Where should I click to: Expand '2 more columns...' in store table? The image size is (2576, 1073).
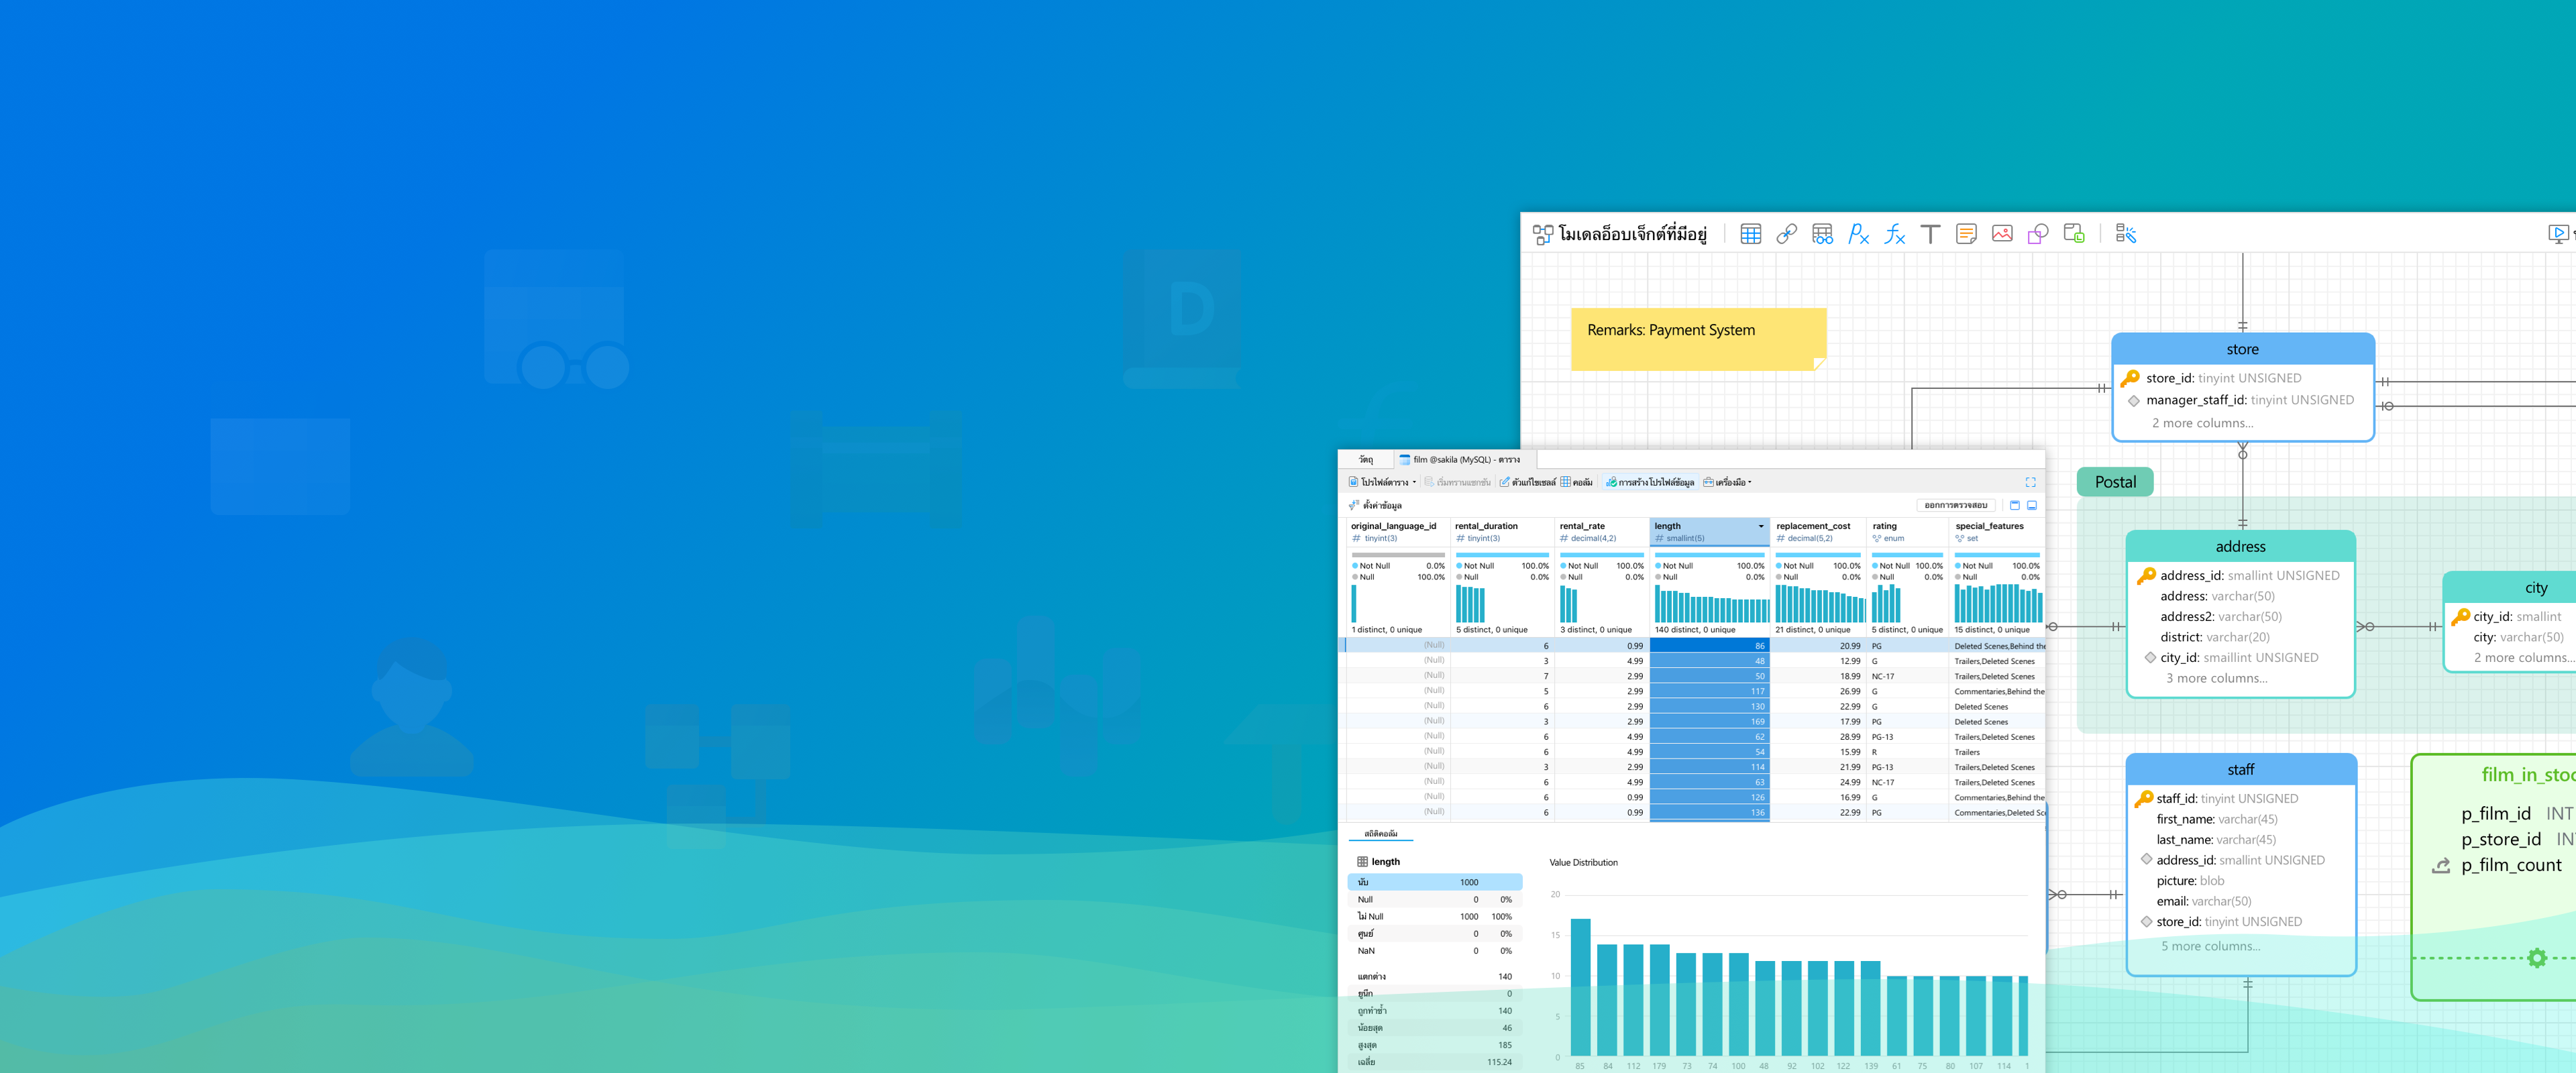click(2202, 423)
